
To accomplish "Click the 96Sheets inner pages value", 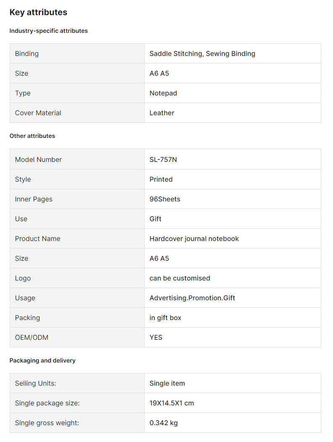I will 165,199.
